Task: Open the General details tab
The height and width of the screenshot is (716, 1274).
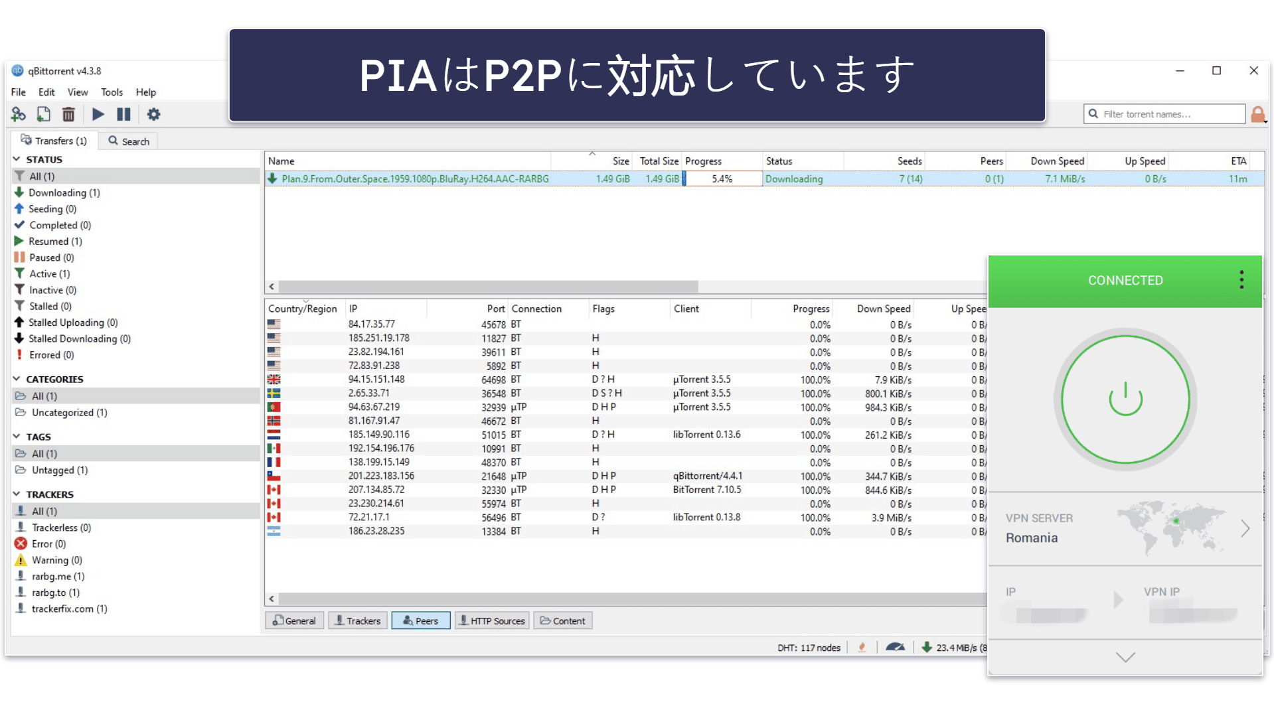Action: (294, 620)
